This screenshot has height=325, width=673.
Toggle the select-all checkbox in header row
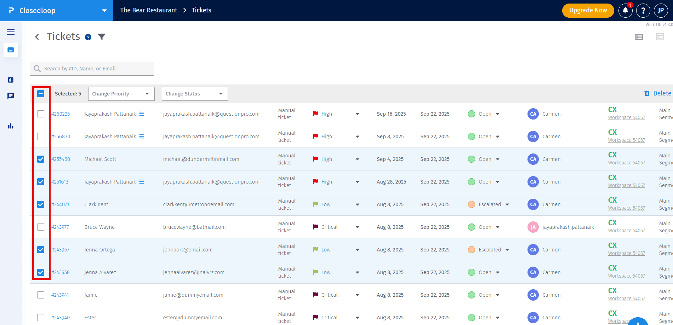(x=41, y=94)
